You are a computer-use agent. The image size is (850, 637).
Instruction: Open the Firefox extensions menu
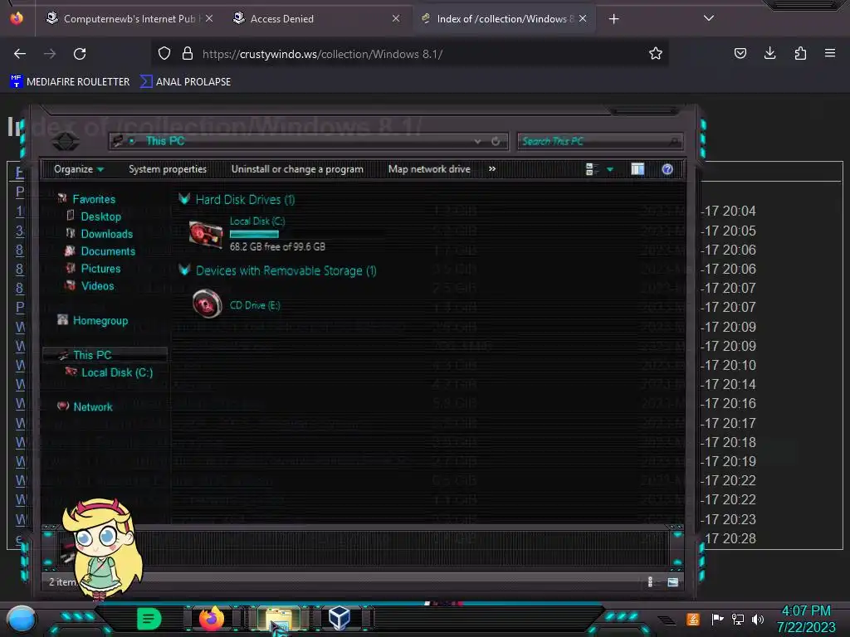800,53
